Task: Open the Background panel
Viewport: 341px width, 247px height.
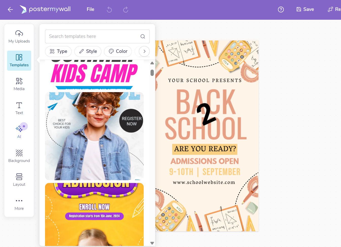Action: pyautogui.click(x=19, y=156)
